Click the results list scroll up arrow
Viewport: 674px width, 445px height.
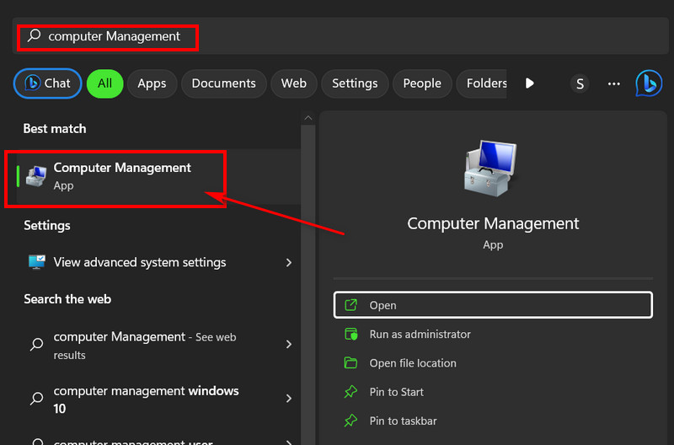tap(308, 118)
